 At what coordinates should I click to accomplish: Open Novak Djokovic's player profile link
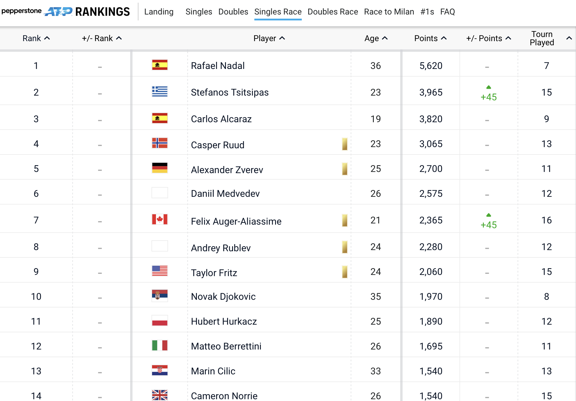coord(223,297)
